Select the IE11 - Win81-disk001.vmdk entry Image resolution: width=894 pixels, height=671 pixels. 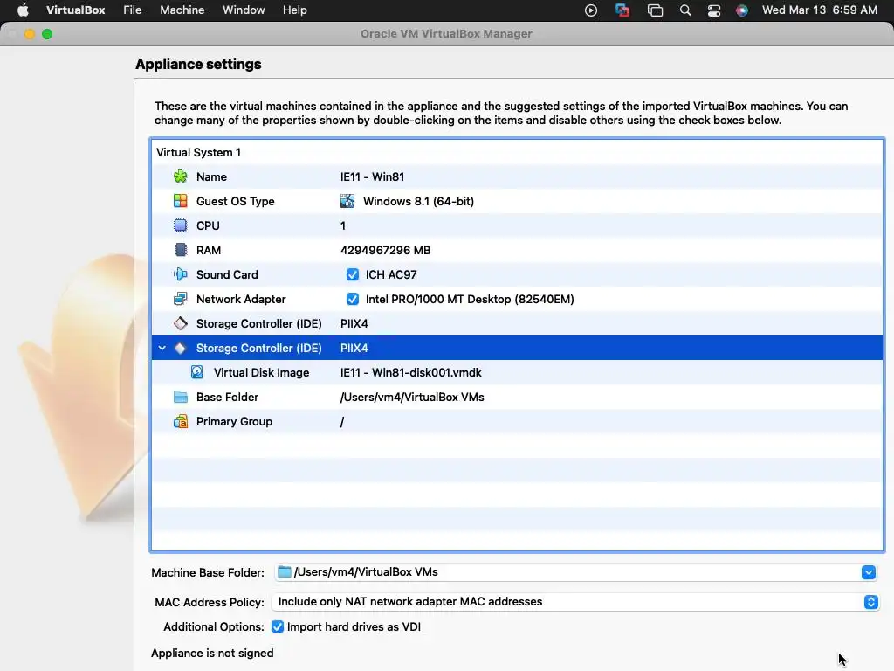point(410,372)
